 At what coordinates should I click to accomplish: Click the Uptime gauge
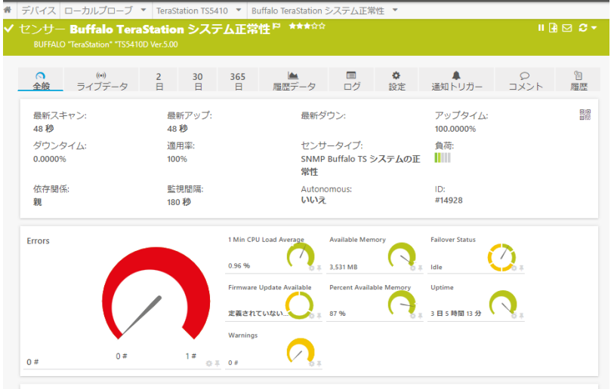(503, 303)
